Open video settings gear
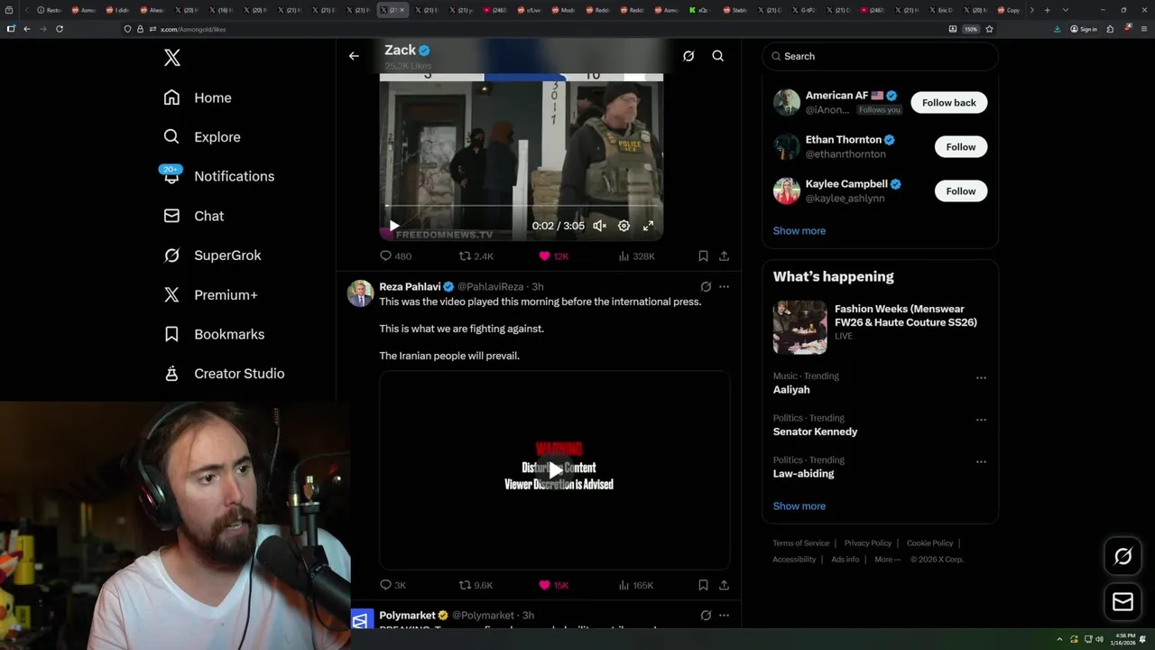Image resolution: width=1155 pixels, height=650 pixels. click(624, 226)
